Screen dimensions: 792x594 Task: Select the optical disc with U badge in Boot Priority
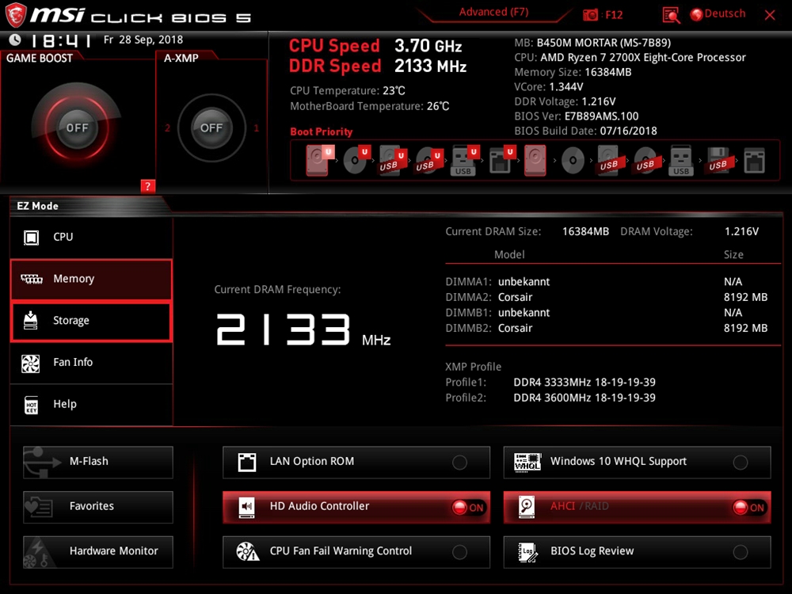356,160
